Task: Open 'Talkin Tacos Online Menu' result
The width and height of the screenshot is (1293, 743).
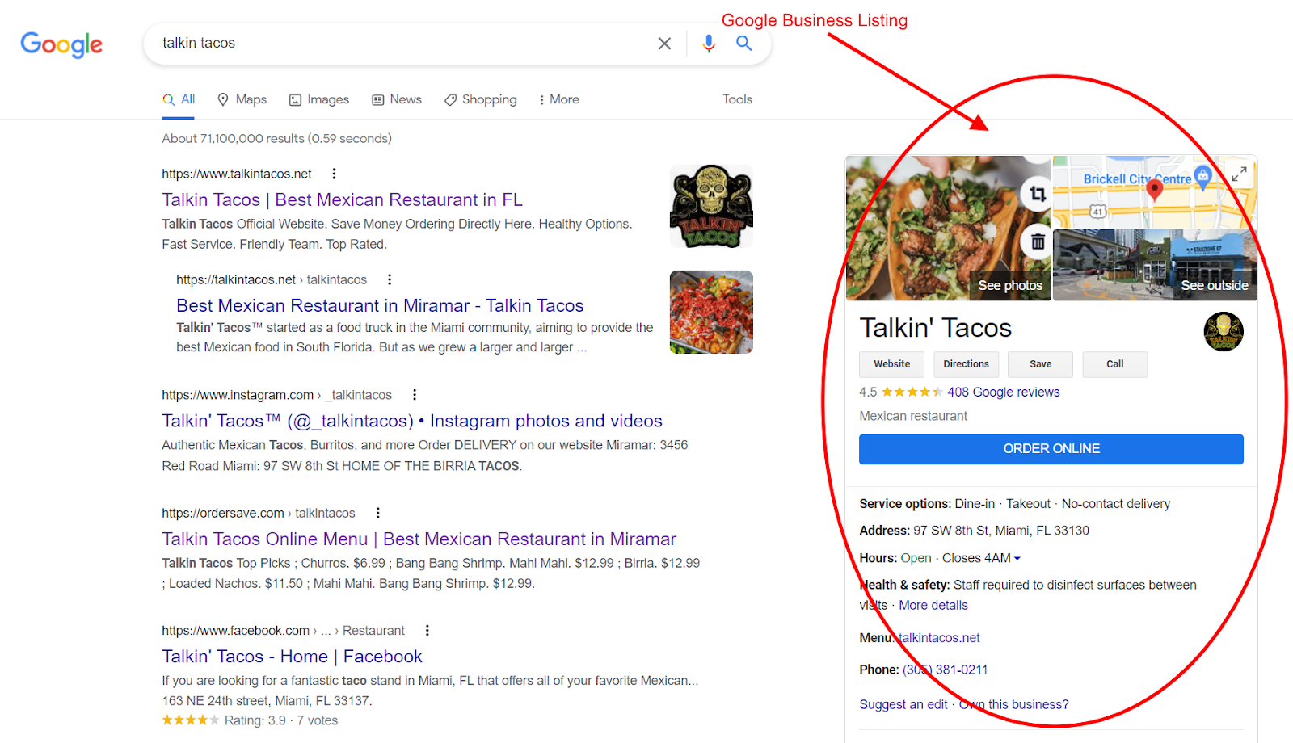Action: click(419, 539)
